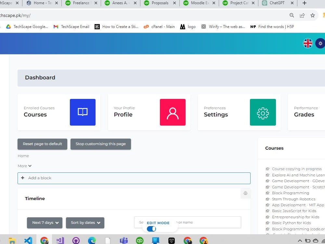Open the Block Programming course link
The height and width of the screenshot is (244, 325).
click(x=290, y=193)
